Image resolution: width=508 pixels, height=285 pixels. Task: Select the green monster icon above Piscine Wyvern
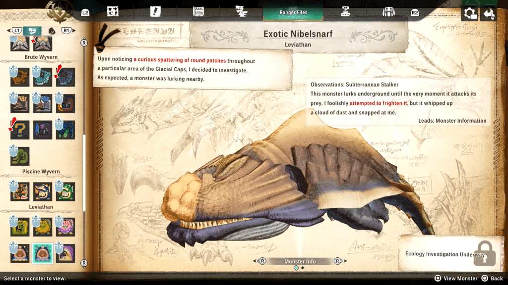(x=20, y=156)
